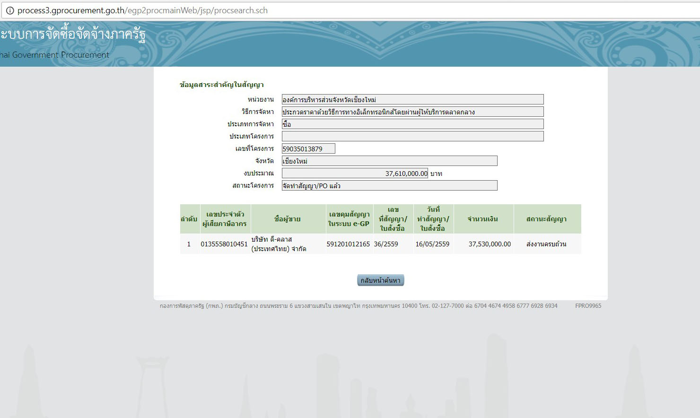The image size is (700, 418).
Task: Click the สถานะโครงการ status field
Action: pyautogui.click(x=389, y=185)
